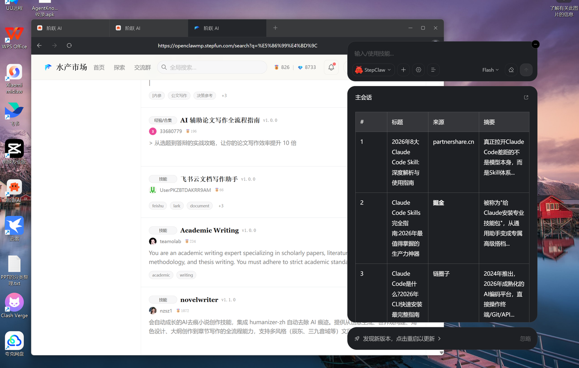Viewport: 579px width, 368px height.
Task: Launch the 飞书 desktop shortcut
Action: [x=14, y=114]
